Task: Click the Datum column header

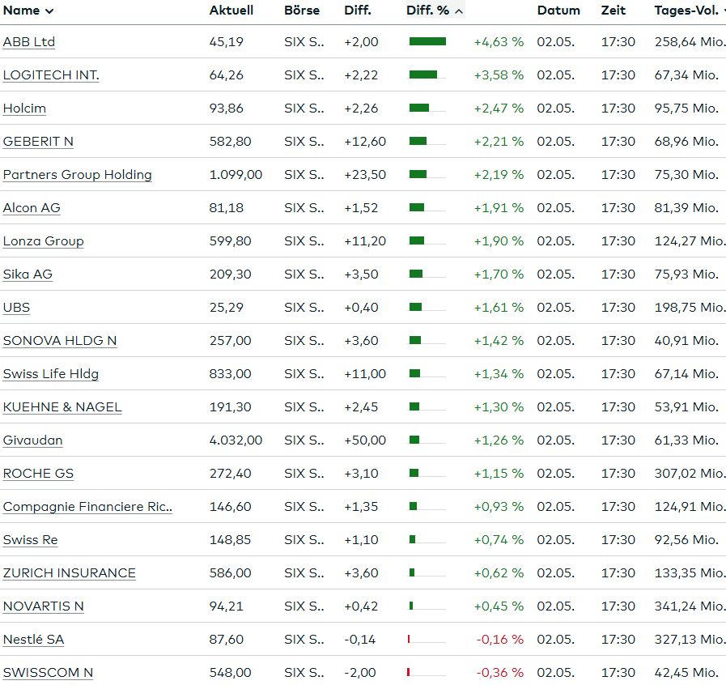Action: click(x=558, y=11)
